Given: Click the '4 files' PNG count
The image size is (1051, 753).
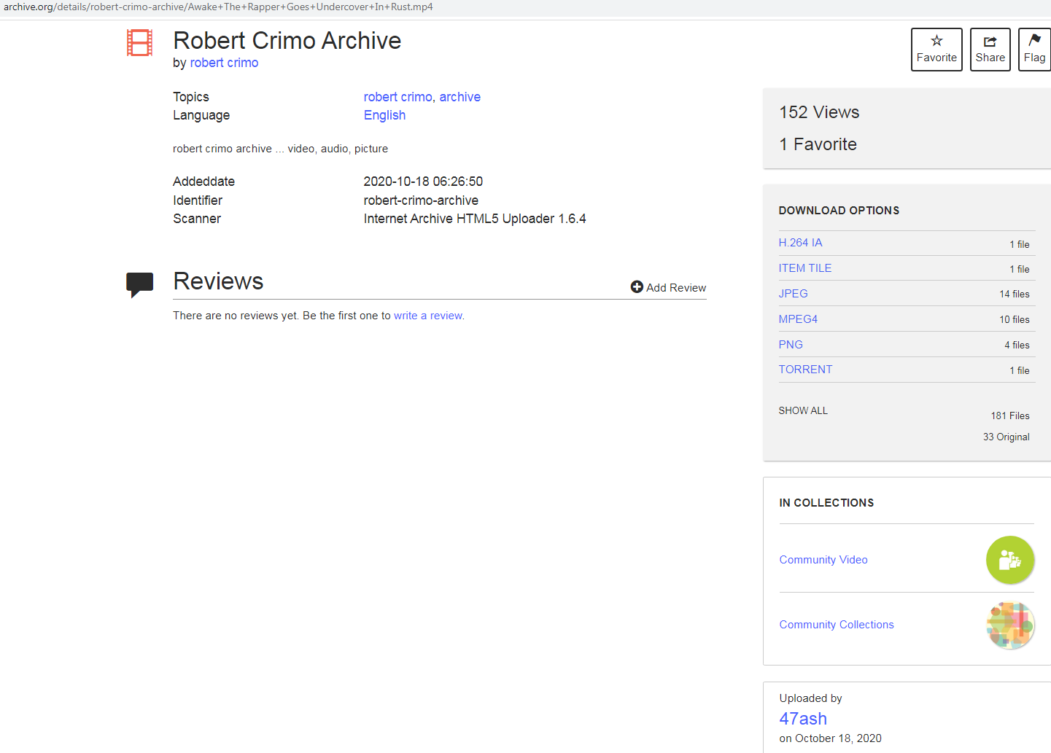Looking at the screenshot, I should (1017, 346).
